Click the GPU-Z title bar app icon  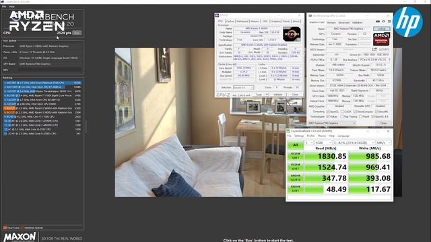tap(310, 16)
